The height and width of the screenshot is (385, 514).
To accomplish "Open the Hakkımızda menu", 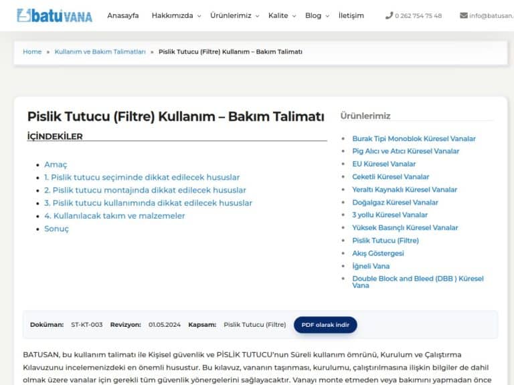I will [172, 15].
